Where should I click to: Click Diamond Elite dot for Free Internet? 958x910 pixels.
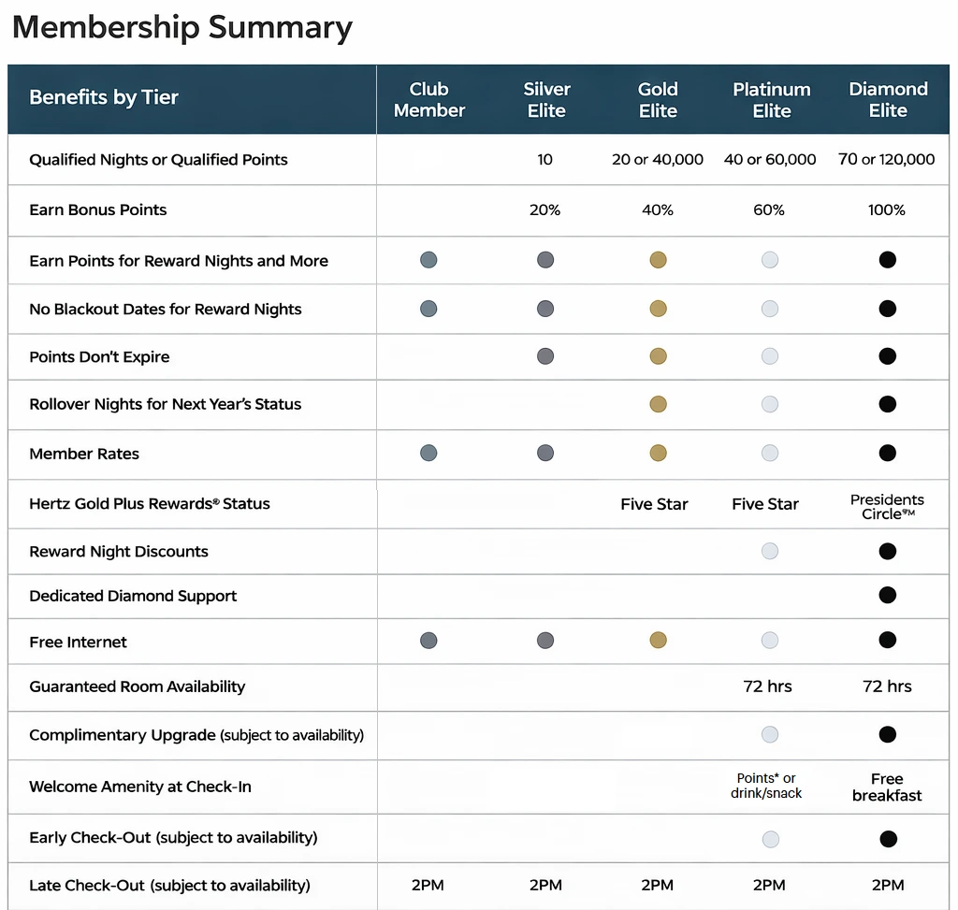click(888, 641)
